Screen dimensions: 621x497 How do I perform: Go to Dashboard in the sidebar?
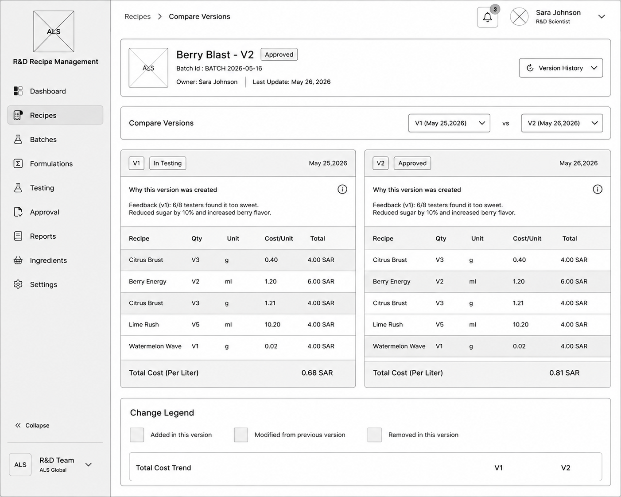tap(55, 91)
